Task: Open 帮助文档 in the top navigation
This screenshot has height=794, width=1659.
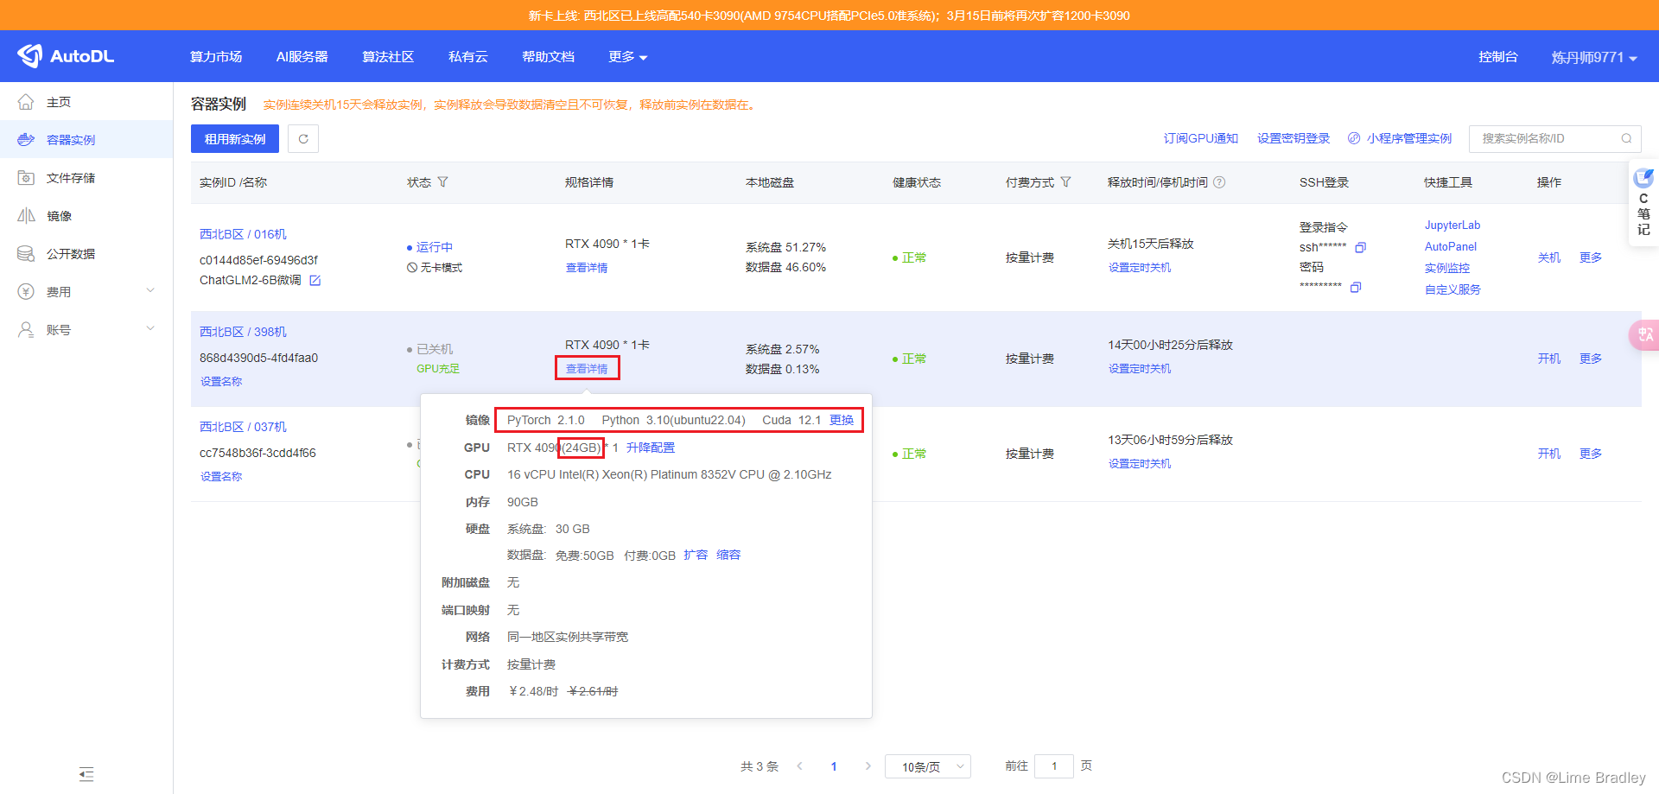Action: pos(548,57)
